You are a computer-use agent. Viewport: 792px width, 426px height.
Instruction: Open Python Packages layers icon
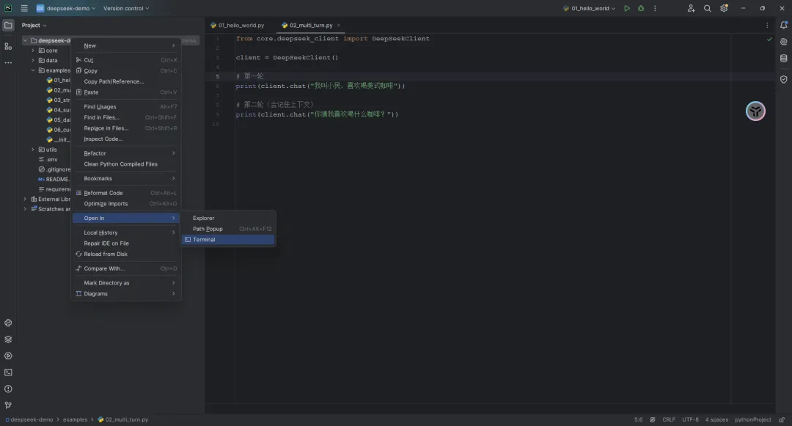8,339
